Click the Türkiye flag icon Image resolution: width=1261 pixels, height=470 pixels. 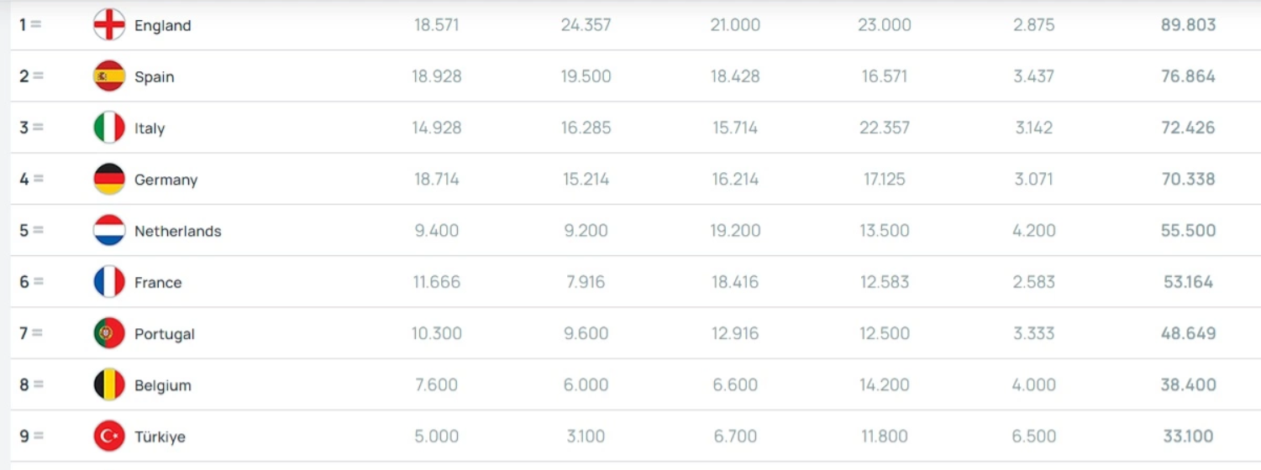(109, 436)
